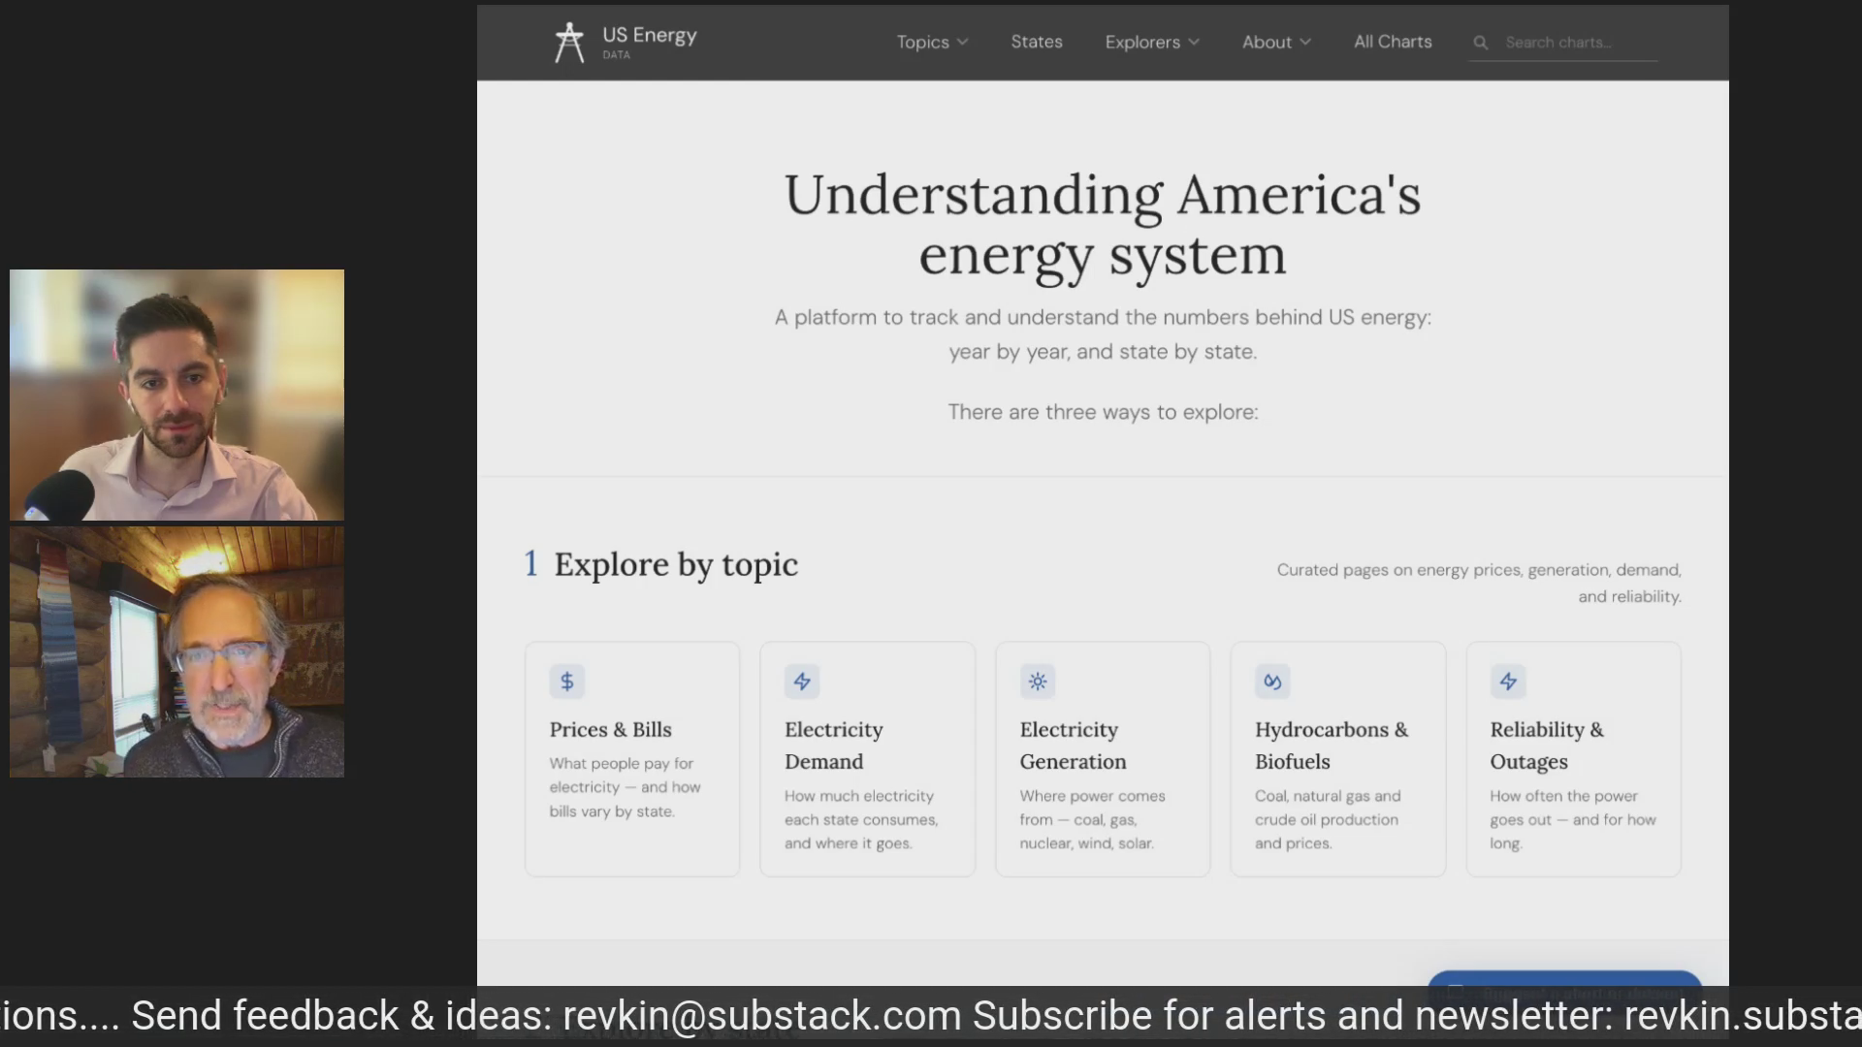The image size is (1862, 1047).
Task: Click the revkin@substack.com ticker text
Action: 761,1015
